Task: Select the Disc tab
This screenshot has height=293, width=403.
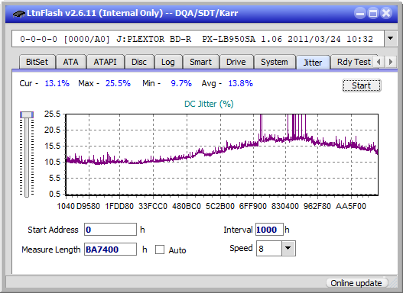Action: pos(139,62)
